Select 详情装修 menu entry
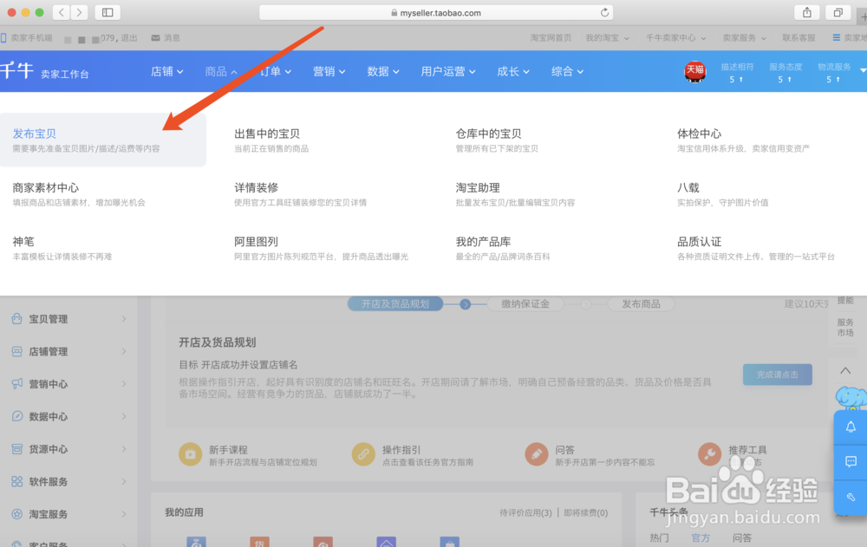This screenshot has height=547, width=867. coord(256,188)
